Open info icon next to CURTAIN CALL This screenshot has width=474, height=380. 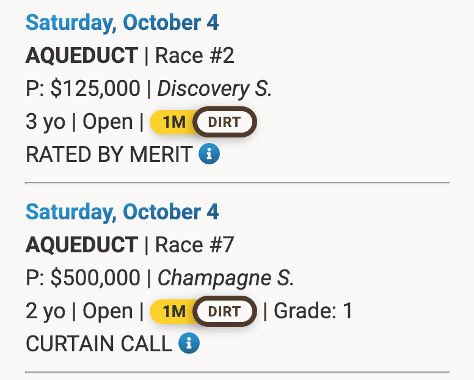pyautogui.click(x=189, y=344)
